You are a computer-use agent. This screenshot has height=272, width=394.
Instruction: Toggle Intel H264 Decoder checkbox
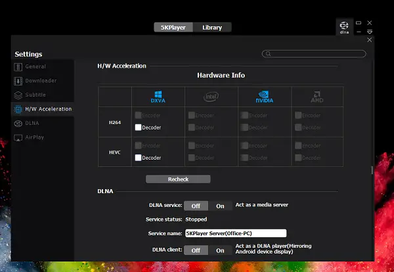[x=192, y=127]
